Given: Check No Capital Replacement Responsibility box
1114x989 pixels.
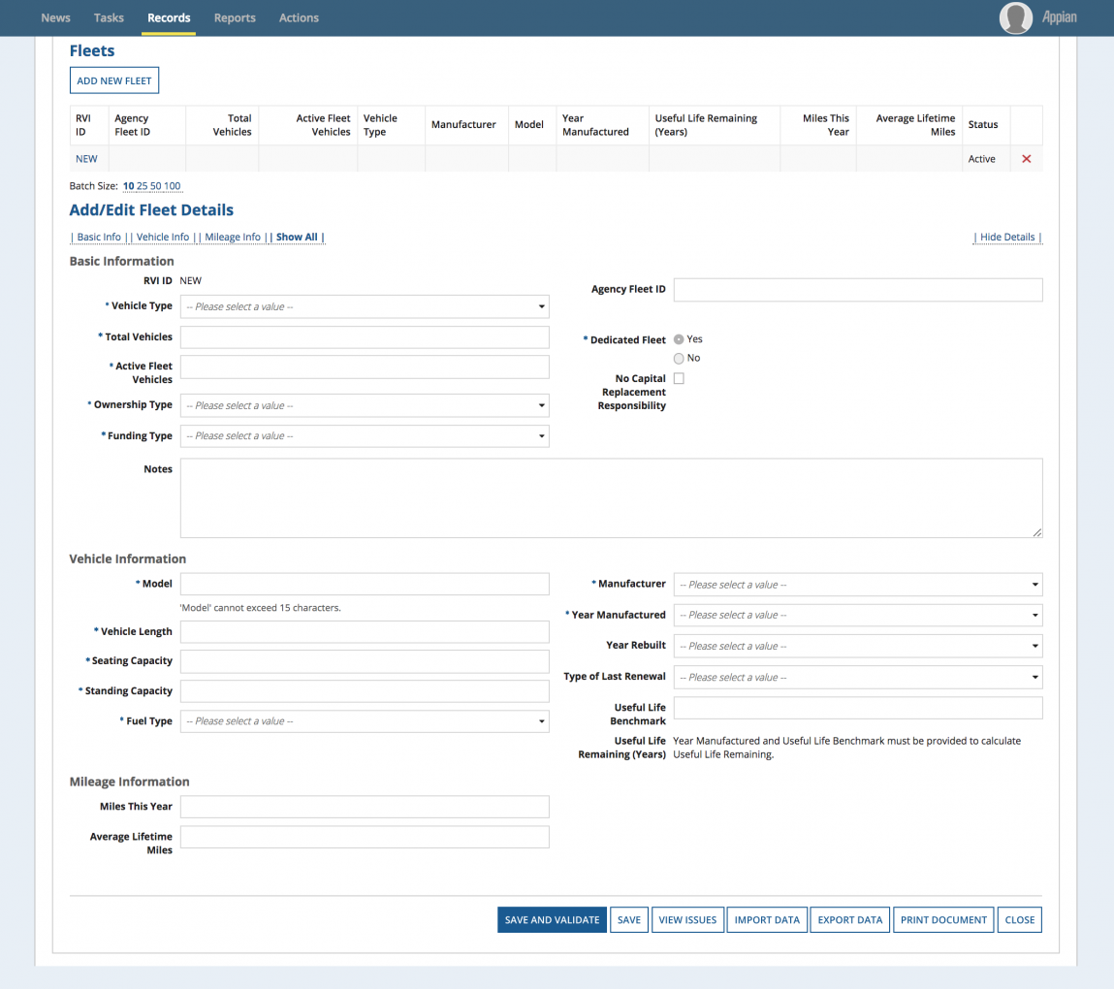Looking at the screenshot, I should 679,379.
